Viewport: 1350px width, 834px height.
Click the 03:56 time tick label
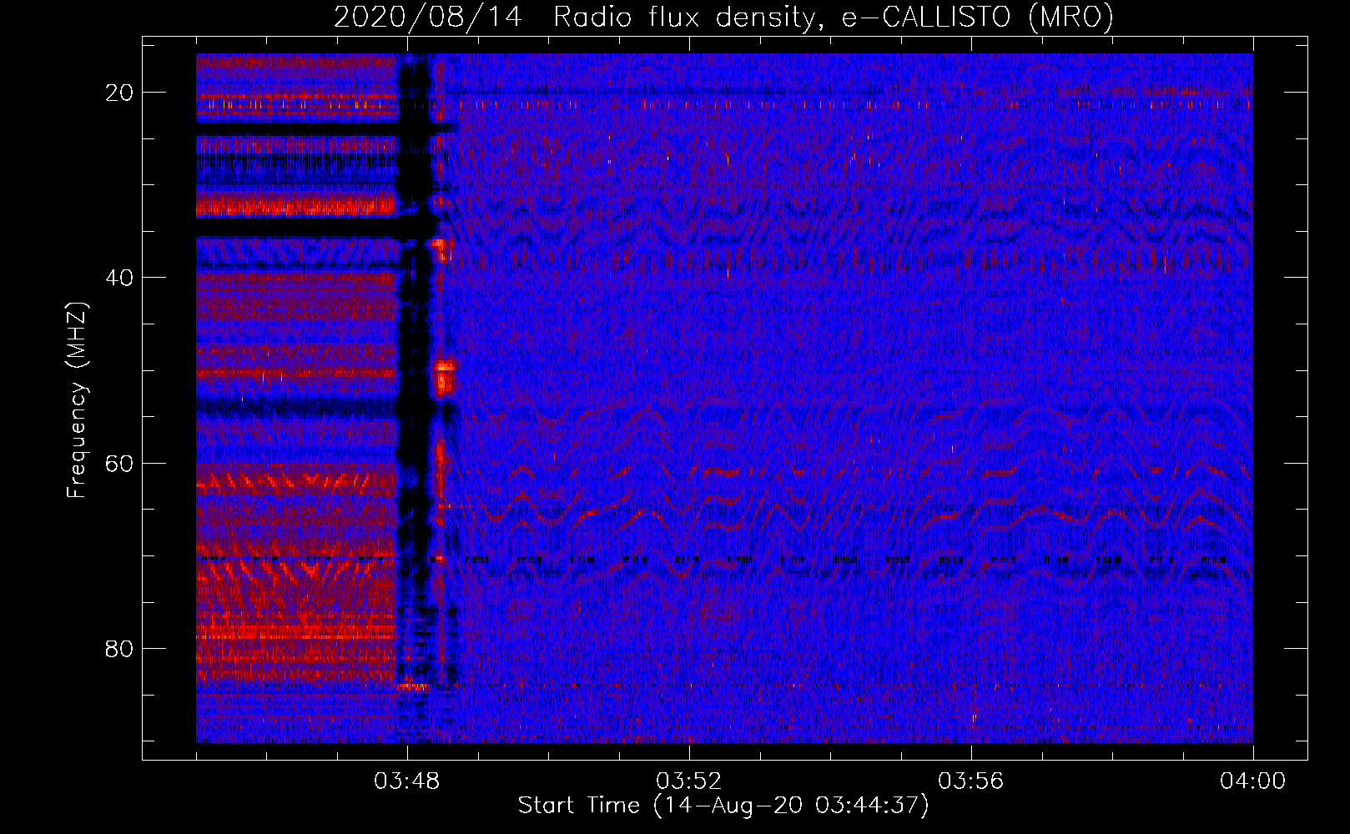pyautogui.click(x=971, y=781)
